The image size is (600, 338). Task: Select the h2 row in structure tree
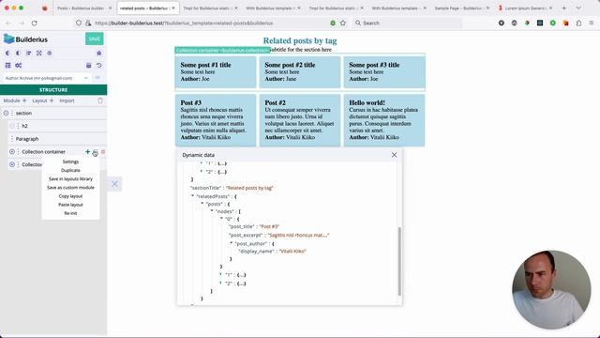57,126
